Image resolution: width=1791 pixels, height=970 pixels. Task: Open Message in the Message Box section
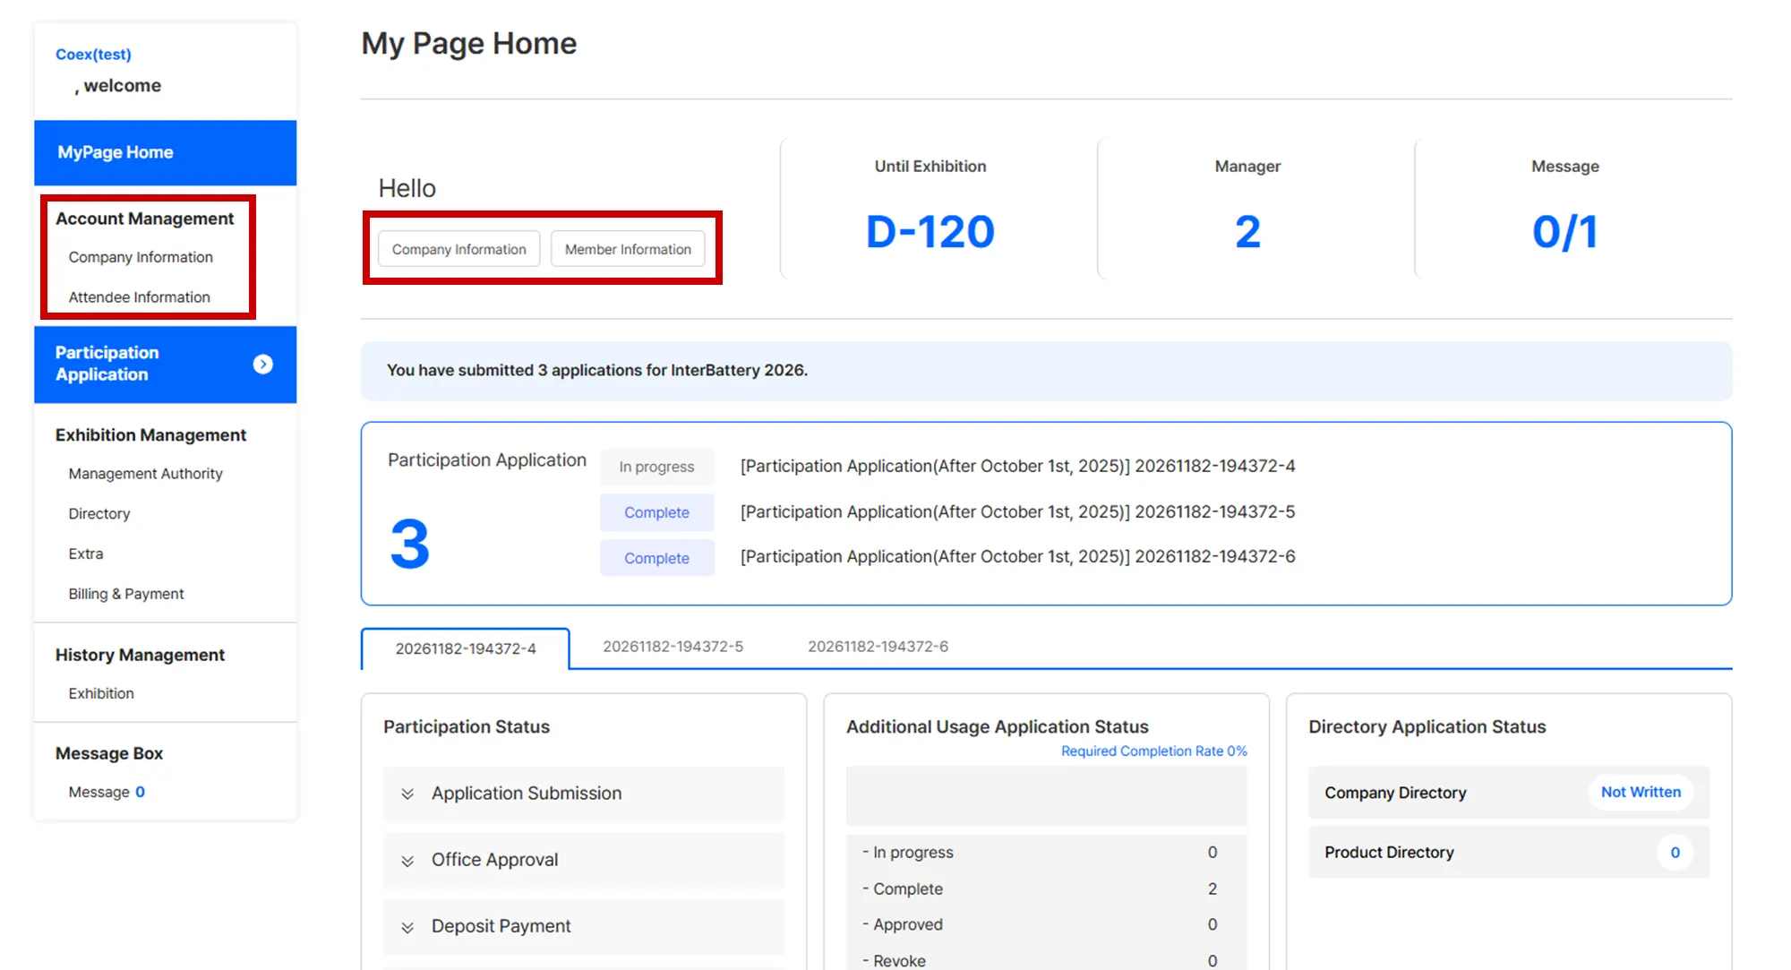pos(99,793)
